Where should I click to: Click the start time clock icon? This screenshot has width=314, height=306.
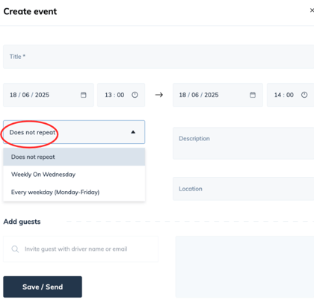pyautogui.click(x=135, y=95)
